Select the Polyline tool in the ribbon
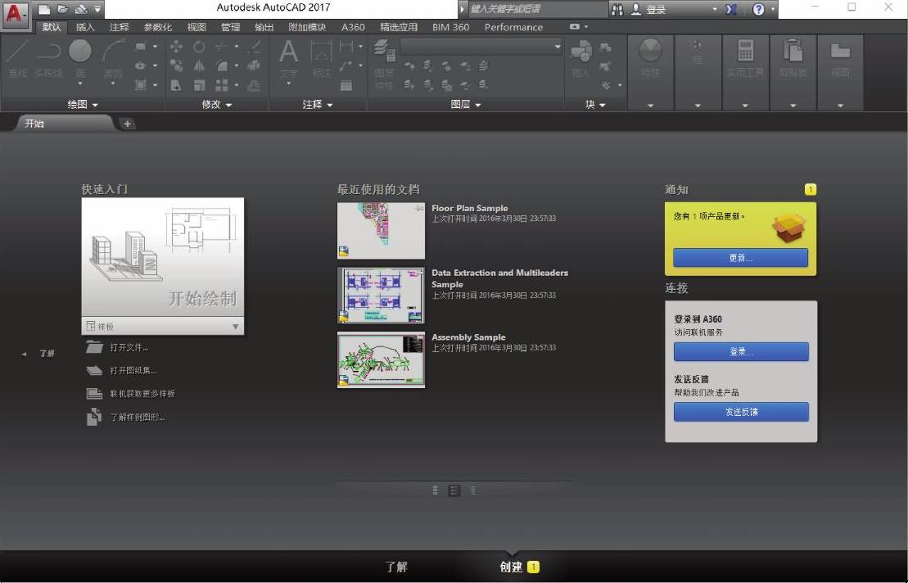This screenshot has height=583, width=908. 48,58
